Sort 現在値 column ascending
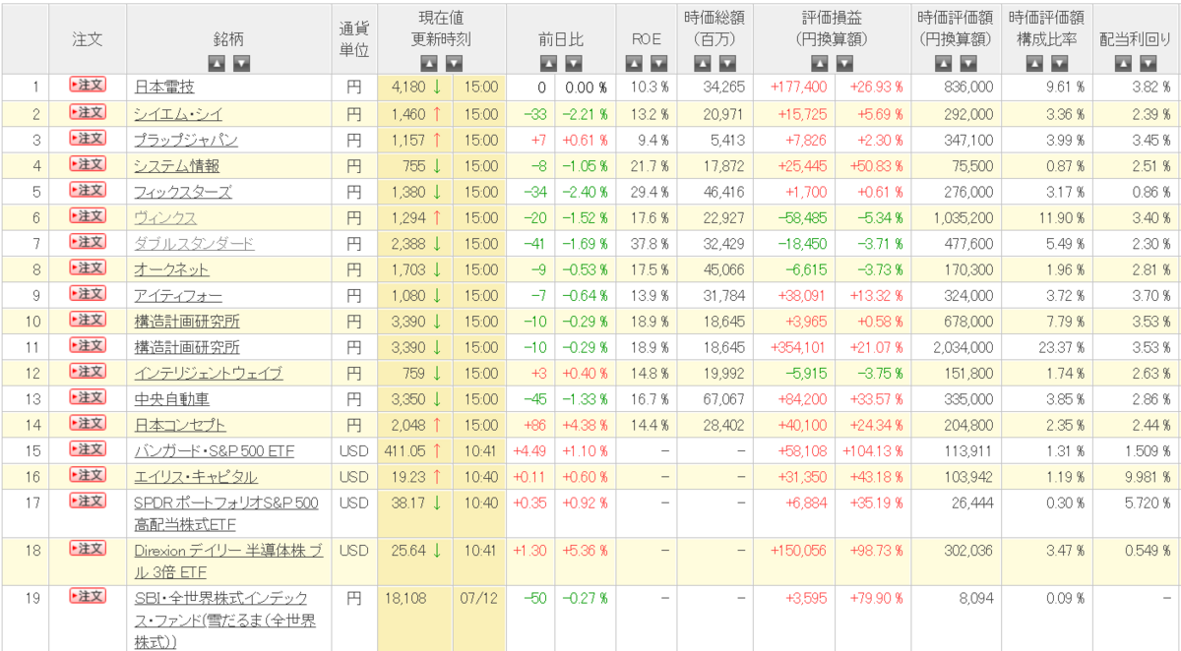Screen dimensions: 1181x651 coord(429,64)
